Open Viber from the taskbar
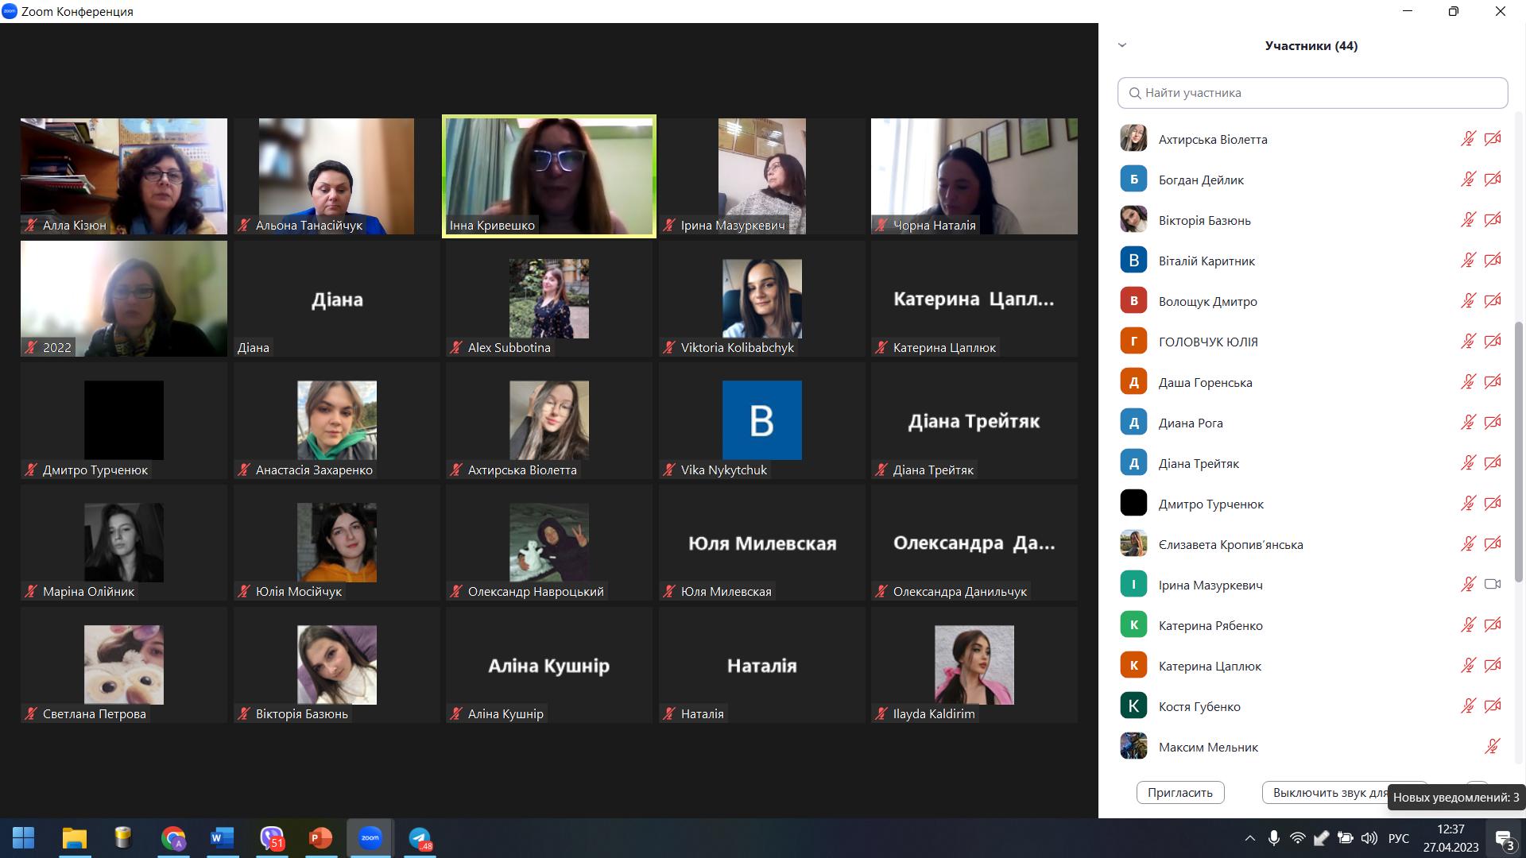Screen dimensions: 1526x858 (x=271, y=838)
